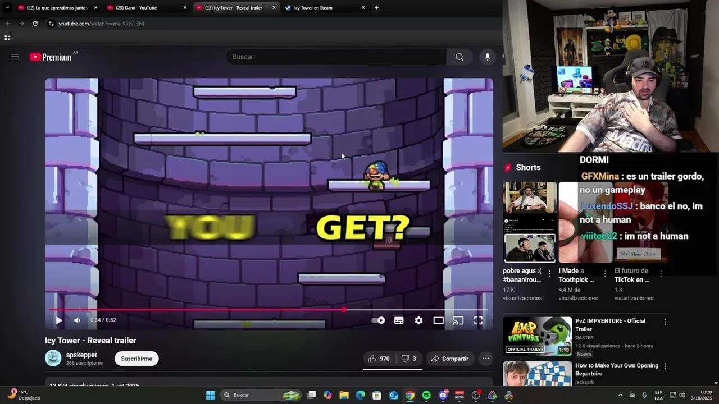Toggle subtitles/closed captions
Image resolution: width=719 pixels, height=404 pixels.
coord(399,320)
